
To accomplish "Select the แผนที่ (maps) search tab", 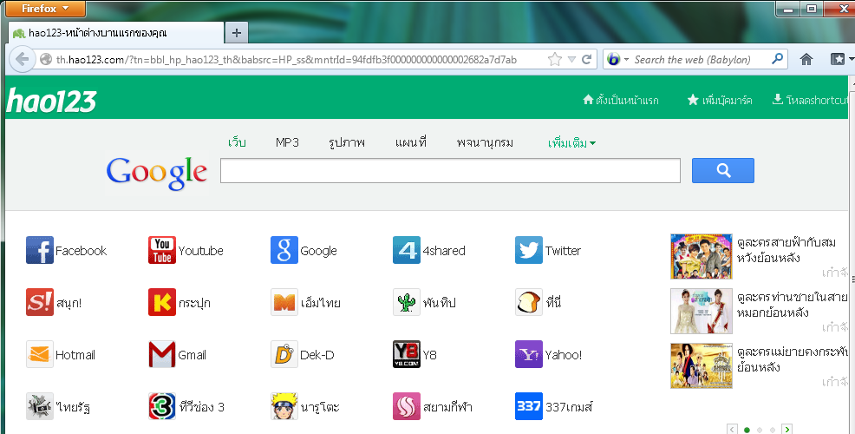I will 411,142.
